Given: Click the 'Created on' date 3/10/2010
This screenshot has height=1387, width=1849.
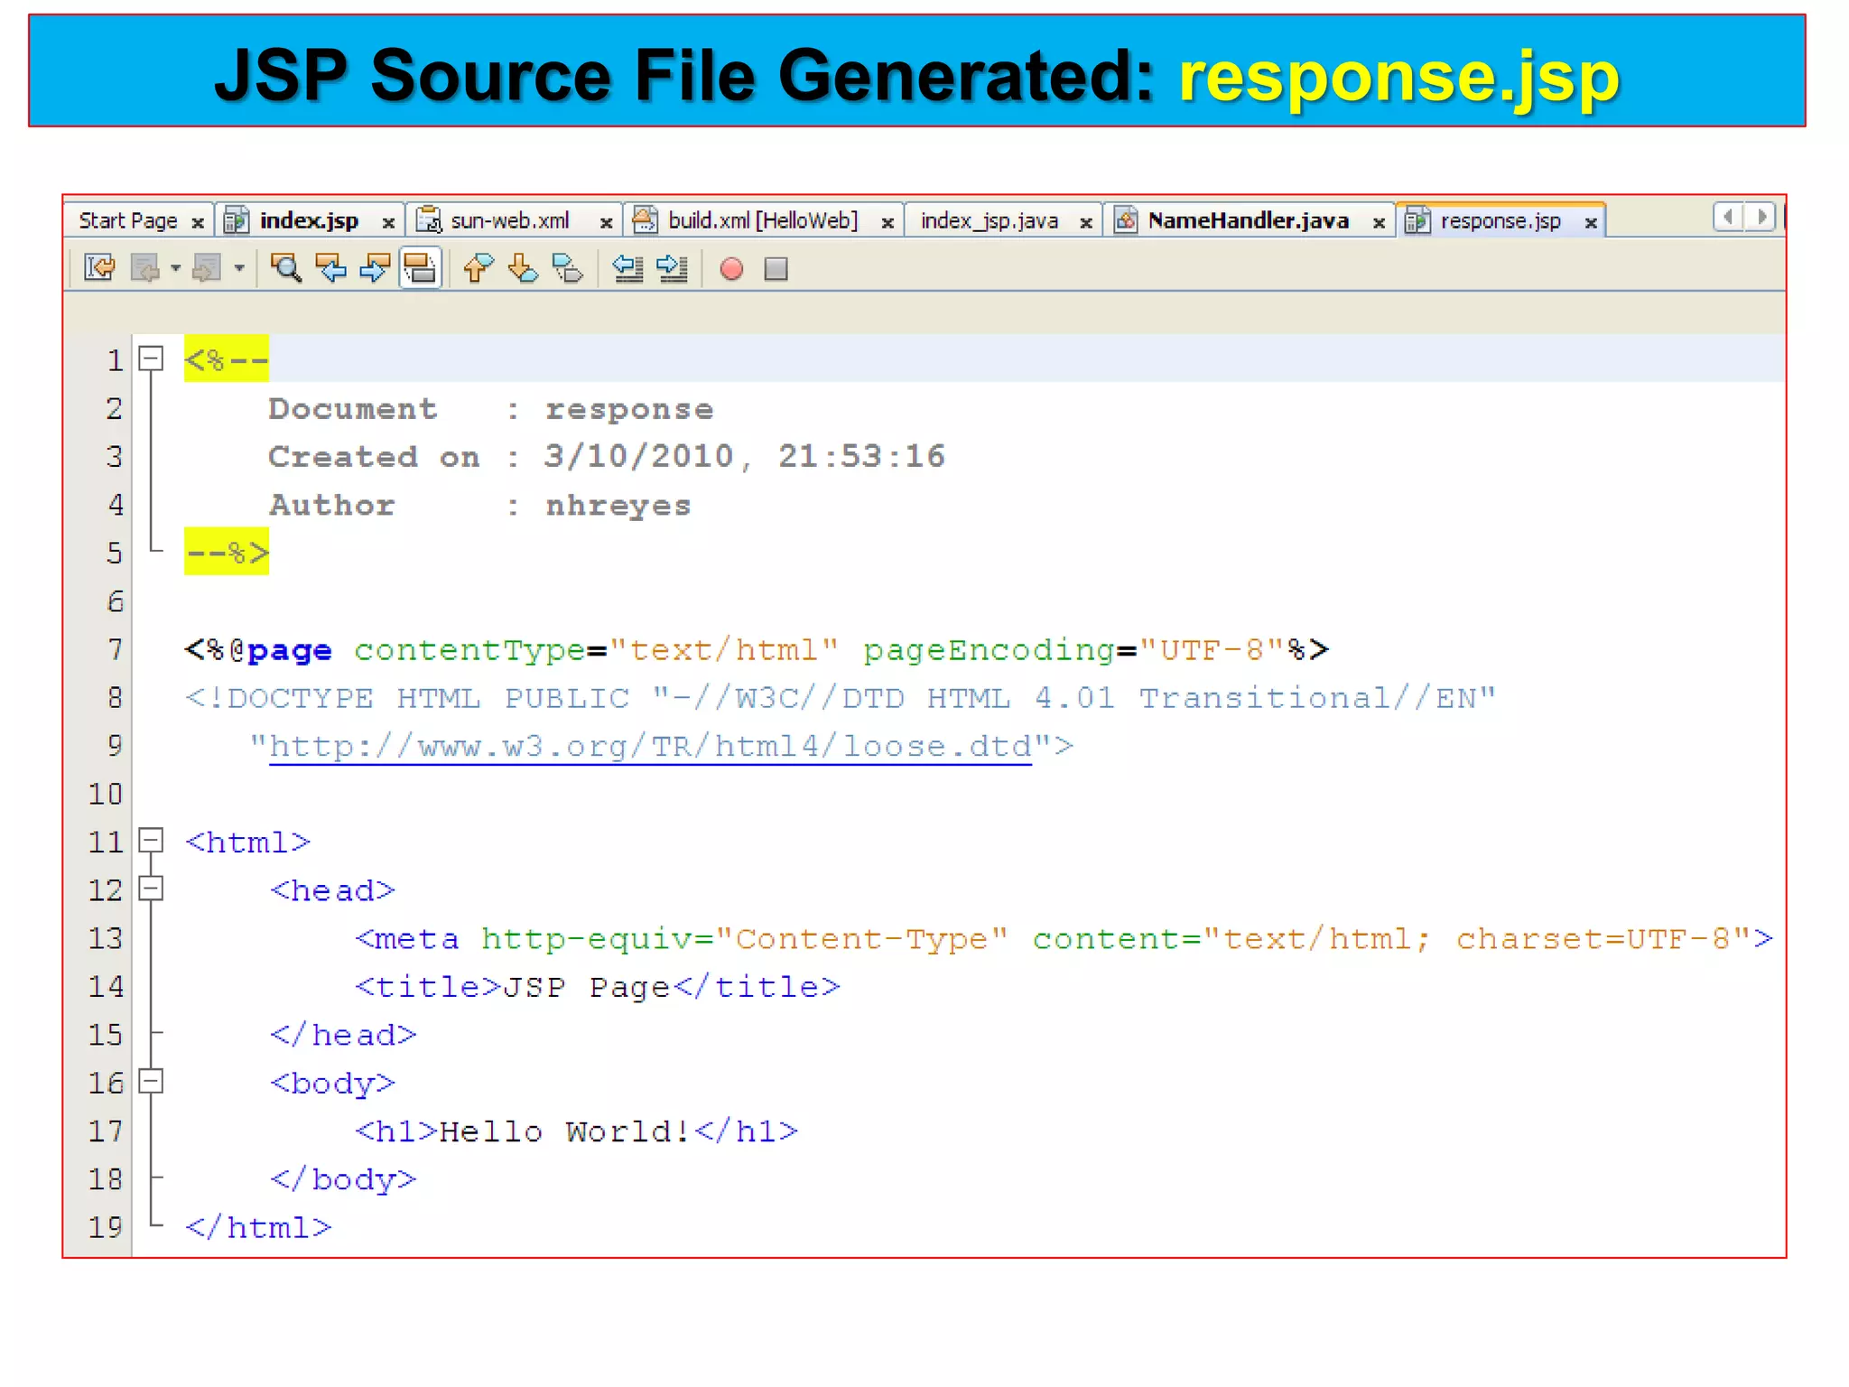Looking at the screenshot, I should [x=639, y=457].
